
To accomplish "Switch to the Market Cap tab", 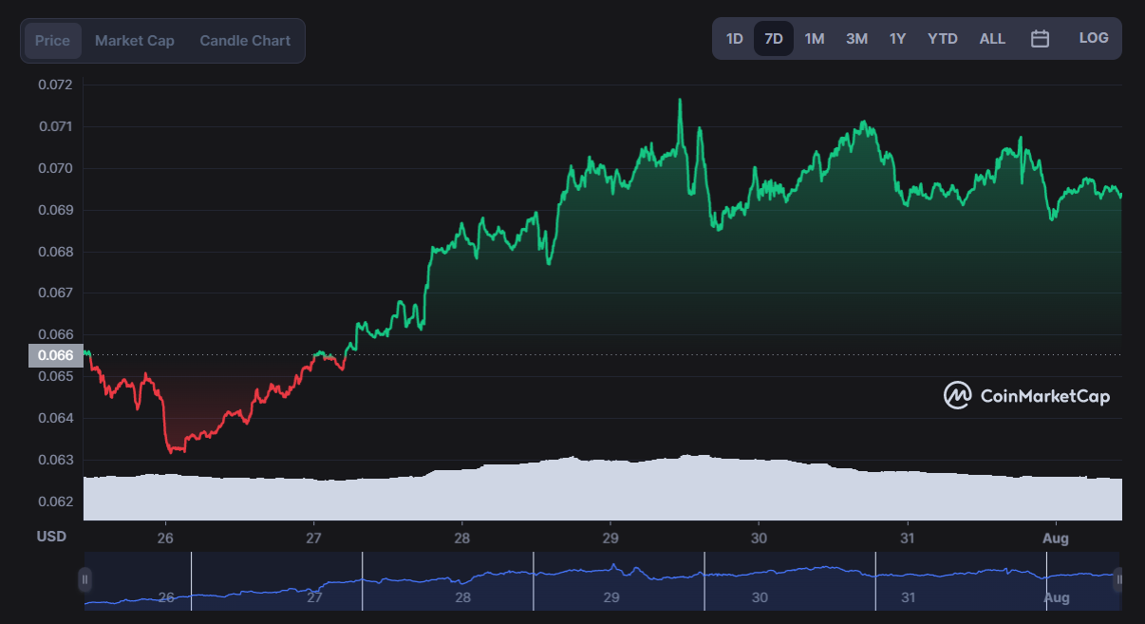I will [135, 41].
